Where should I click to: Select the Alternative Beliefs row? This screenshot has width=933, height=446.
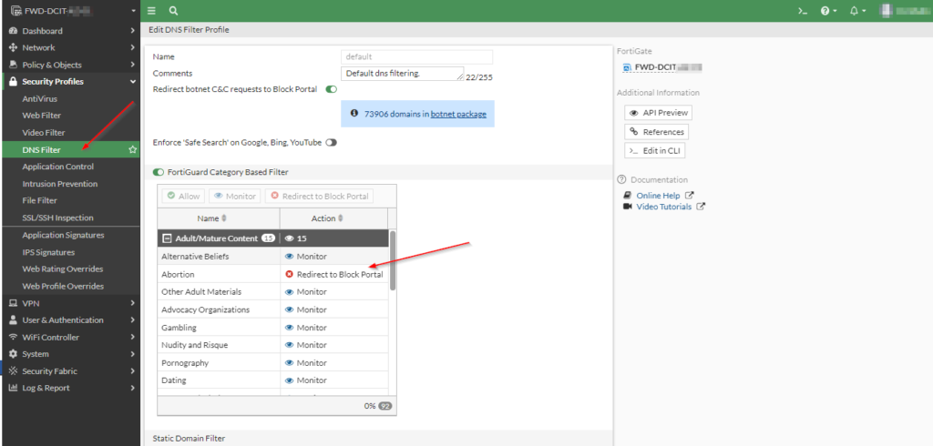(272, 257)
